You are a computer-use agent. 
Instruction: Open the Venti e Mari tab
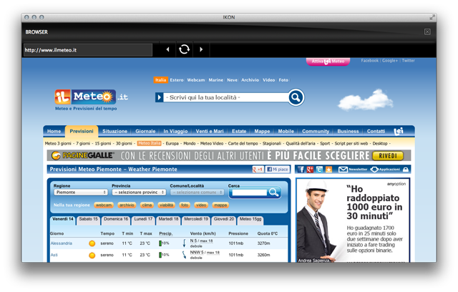point(210,131)
